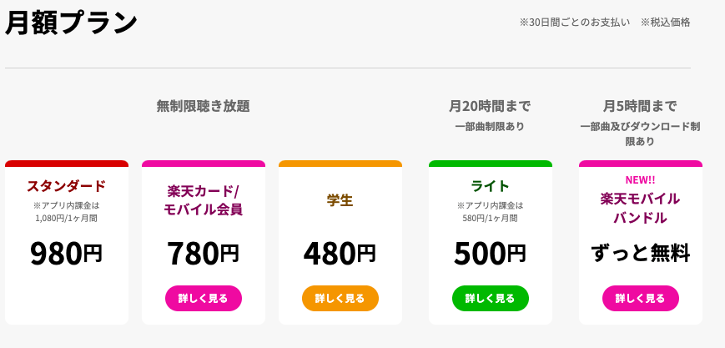Select the 楽天カード/モバイル会員 card heading

click(x=204, y=200)
